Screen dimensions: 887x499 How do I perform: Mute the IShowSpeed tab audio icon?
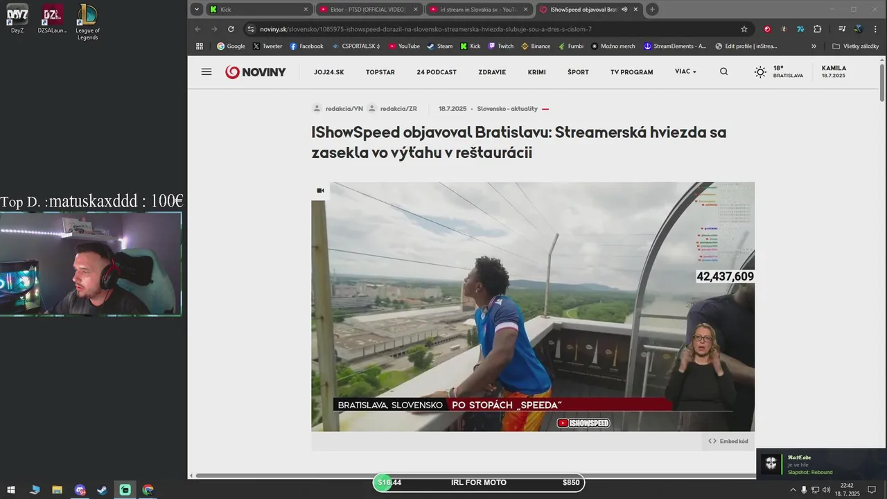pos(624,10)
